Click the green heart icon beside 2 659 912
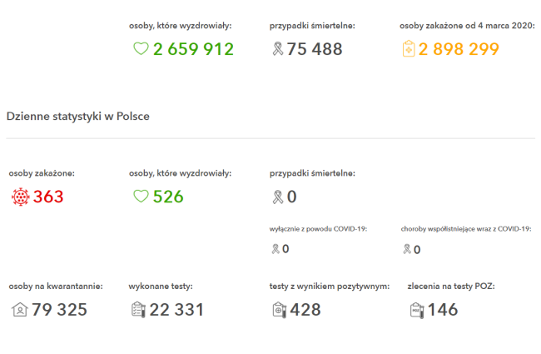The image size is (541, 354). pyautogui.click(x=141, y=49)
